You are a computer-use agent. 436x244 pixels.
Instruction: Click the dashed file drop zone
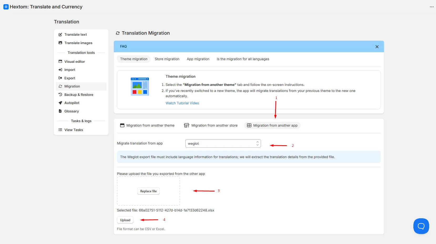coord(148,191)
